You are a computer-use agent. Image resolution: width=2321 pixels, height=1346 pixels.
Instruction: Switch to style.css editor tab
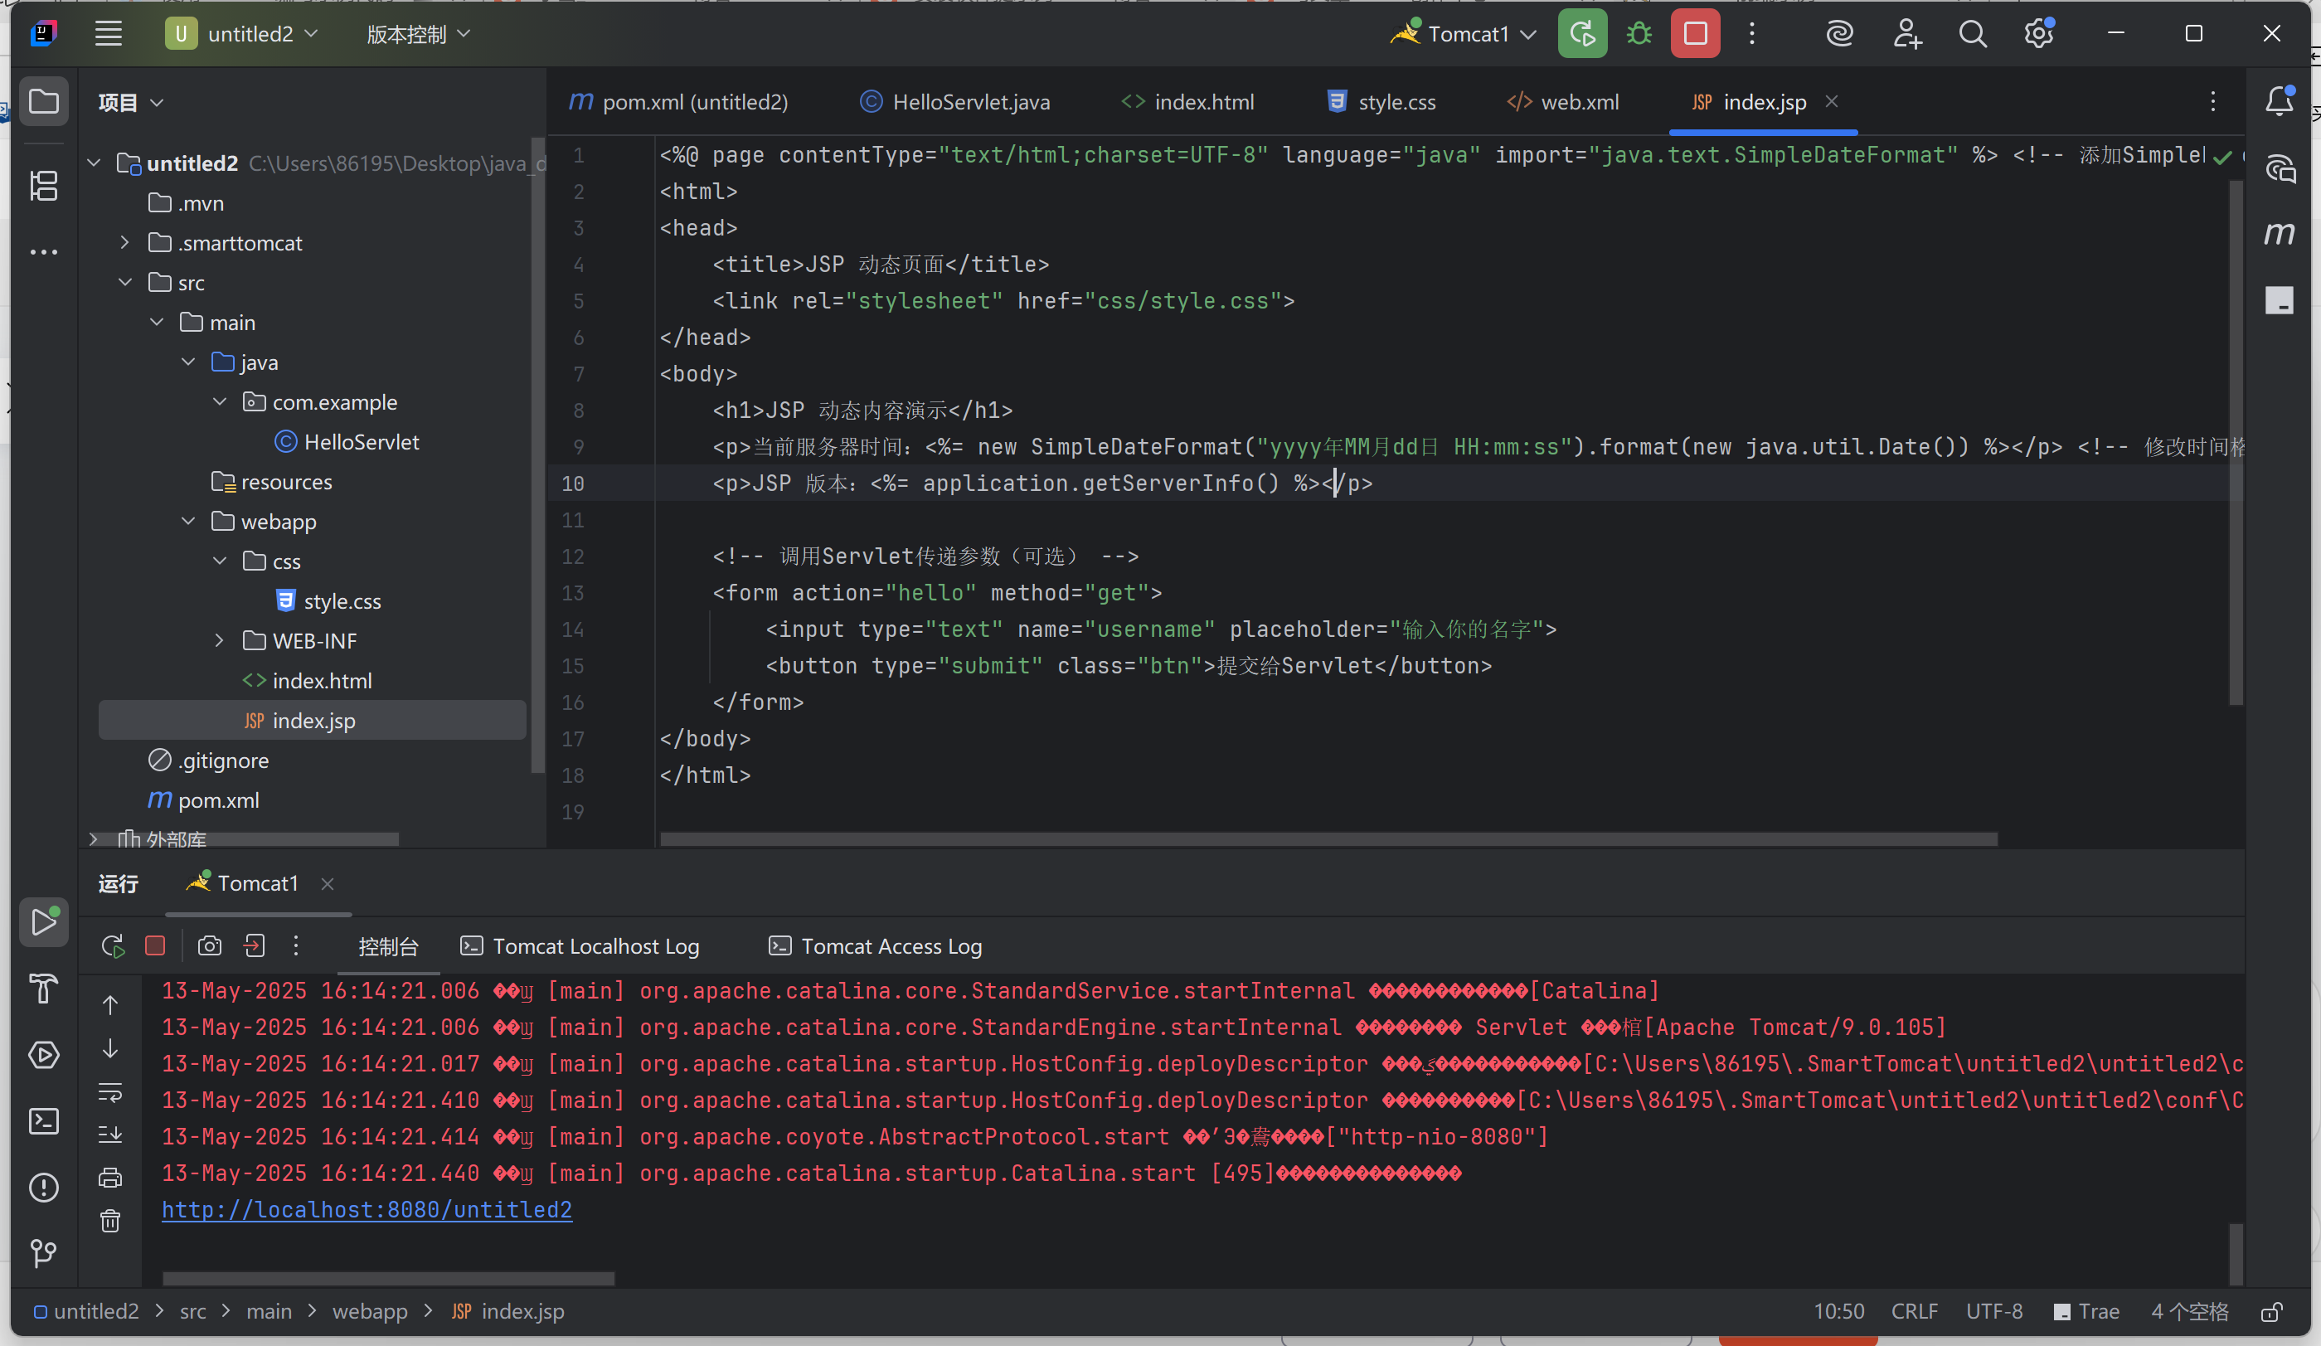[1381, 102]
